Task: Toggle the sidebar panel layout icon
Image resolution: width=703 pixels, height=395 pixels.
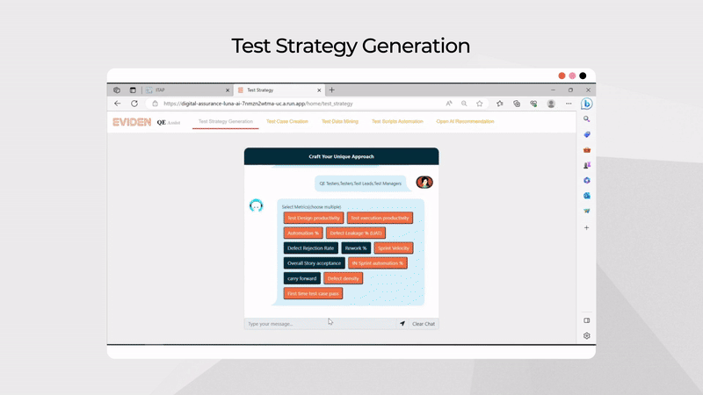Action: [x=586, y=320]
